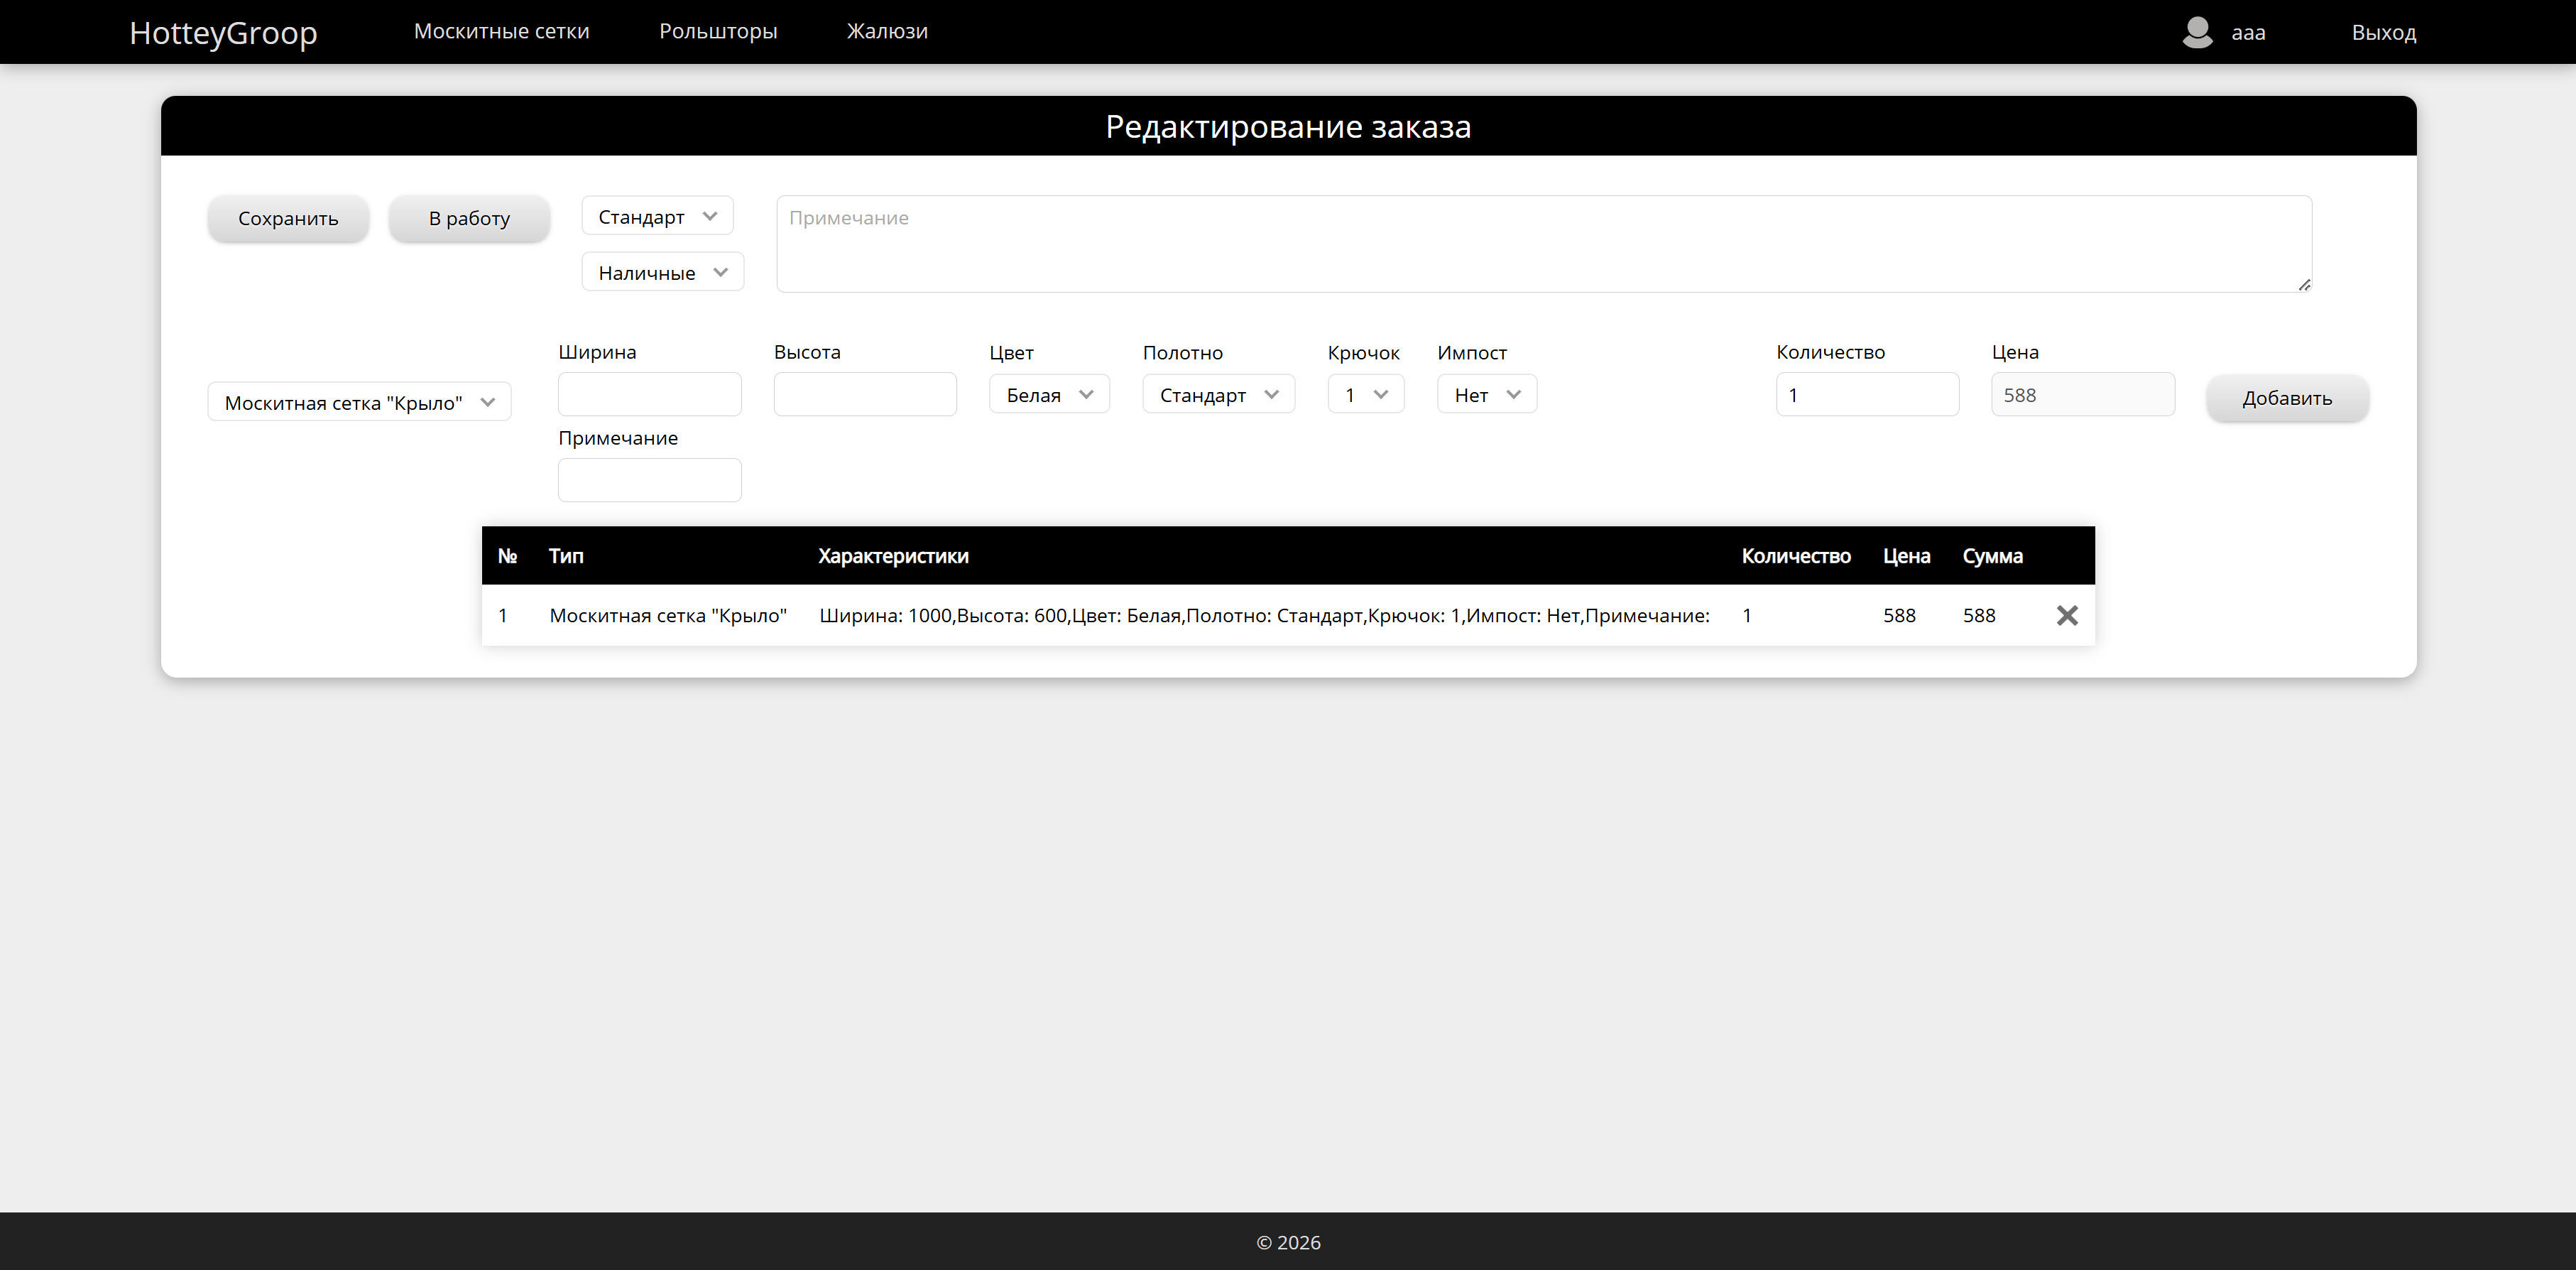This screenshot has width=2576, height=1270.
Task: Click the HotteyGroop logo link
Action: [x=223, y=32]
